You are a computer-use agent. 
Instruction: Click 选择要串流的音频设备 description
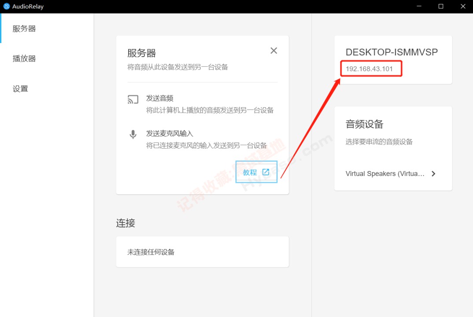(379, 142)
